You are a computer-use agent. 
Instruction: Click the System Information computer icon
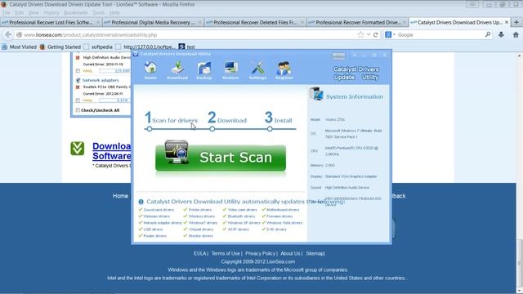[316, 94]
